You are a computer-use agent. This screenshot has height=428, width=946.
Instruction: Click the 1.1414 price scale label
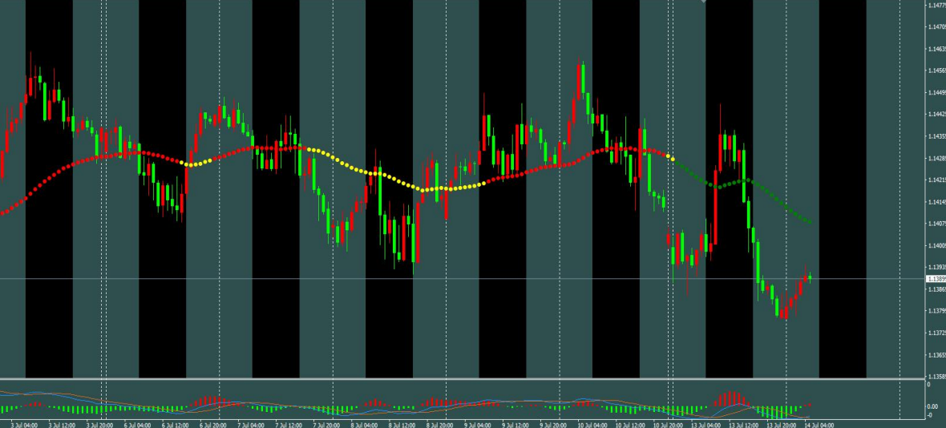[937, 202]
